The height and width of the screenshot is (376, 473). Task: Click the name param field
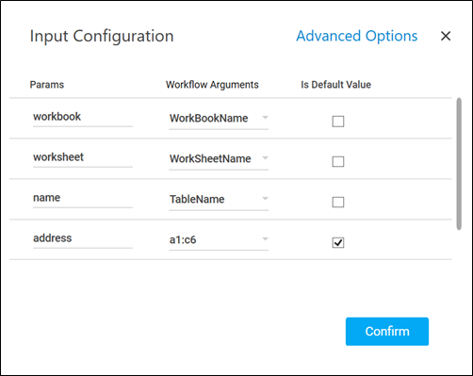tap(83, 199)
